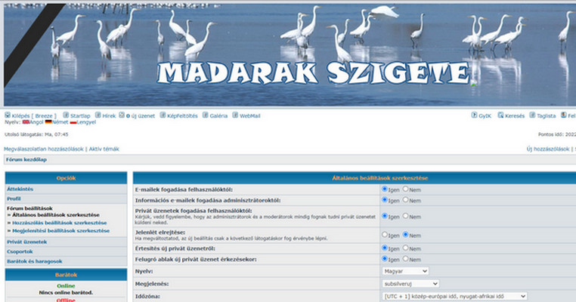Open Privát üzenetek in the Opciók menu
The image size is (576, 302).
point(26,242)
